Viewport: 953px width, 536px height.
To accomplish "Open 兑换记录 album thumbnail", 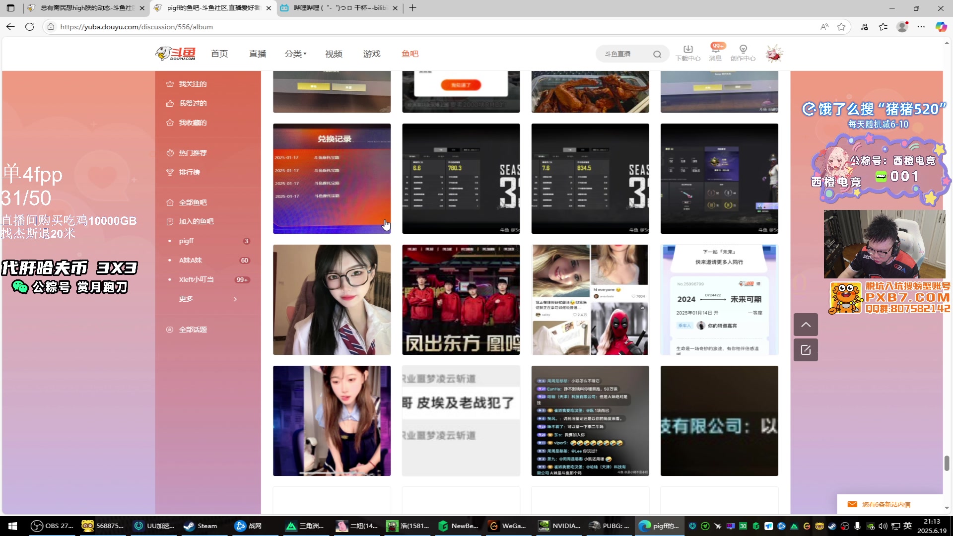I will [332, 179].
